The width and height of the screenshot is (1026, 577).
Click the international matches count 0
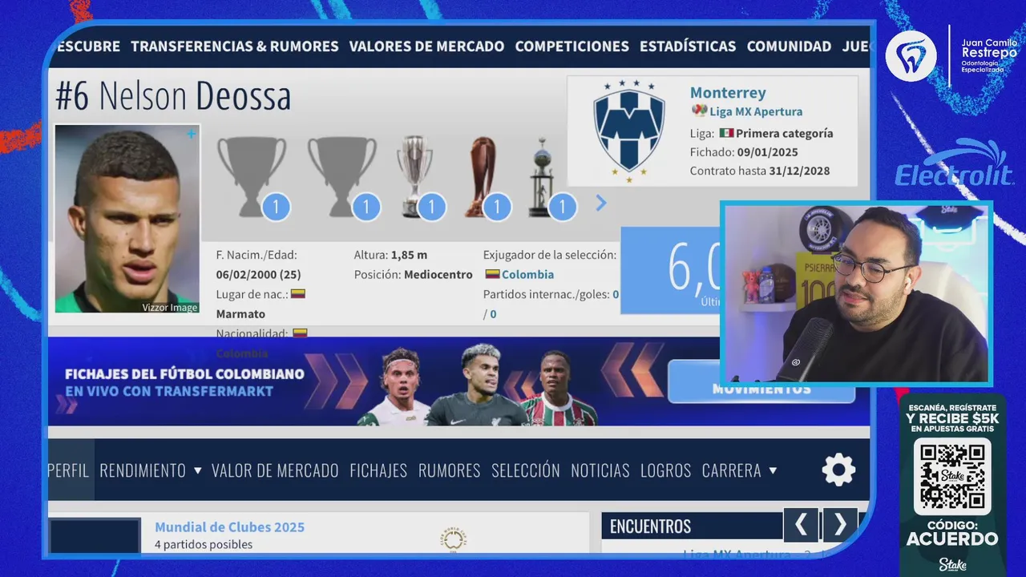coord(616,294)
